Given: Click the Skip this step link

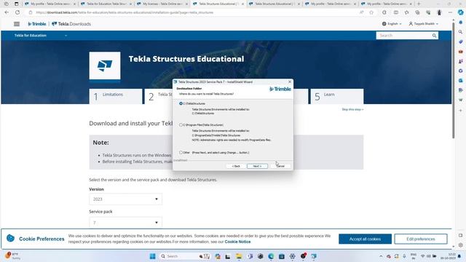Looking at the screenshot, I should 352,110.
